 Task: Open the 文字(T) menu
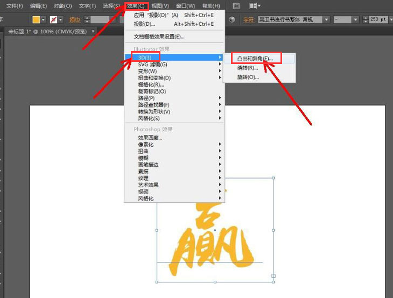87,6
